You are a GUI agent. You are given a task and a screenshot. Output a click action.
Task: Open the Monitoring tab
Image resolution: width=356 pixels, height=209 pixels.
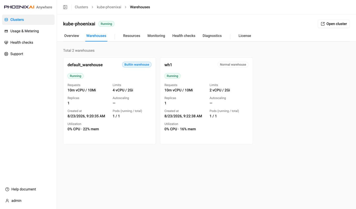pyautogui.click(x=156, y=36)
